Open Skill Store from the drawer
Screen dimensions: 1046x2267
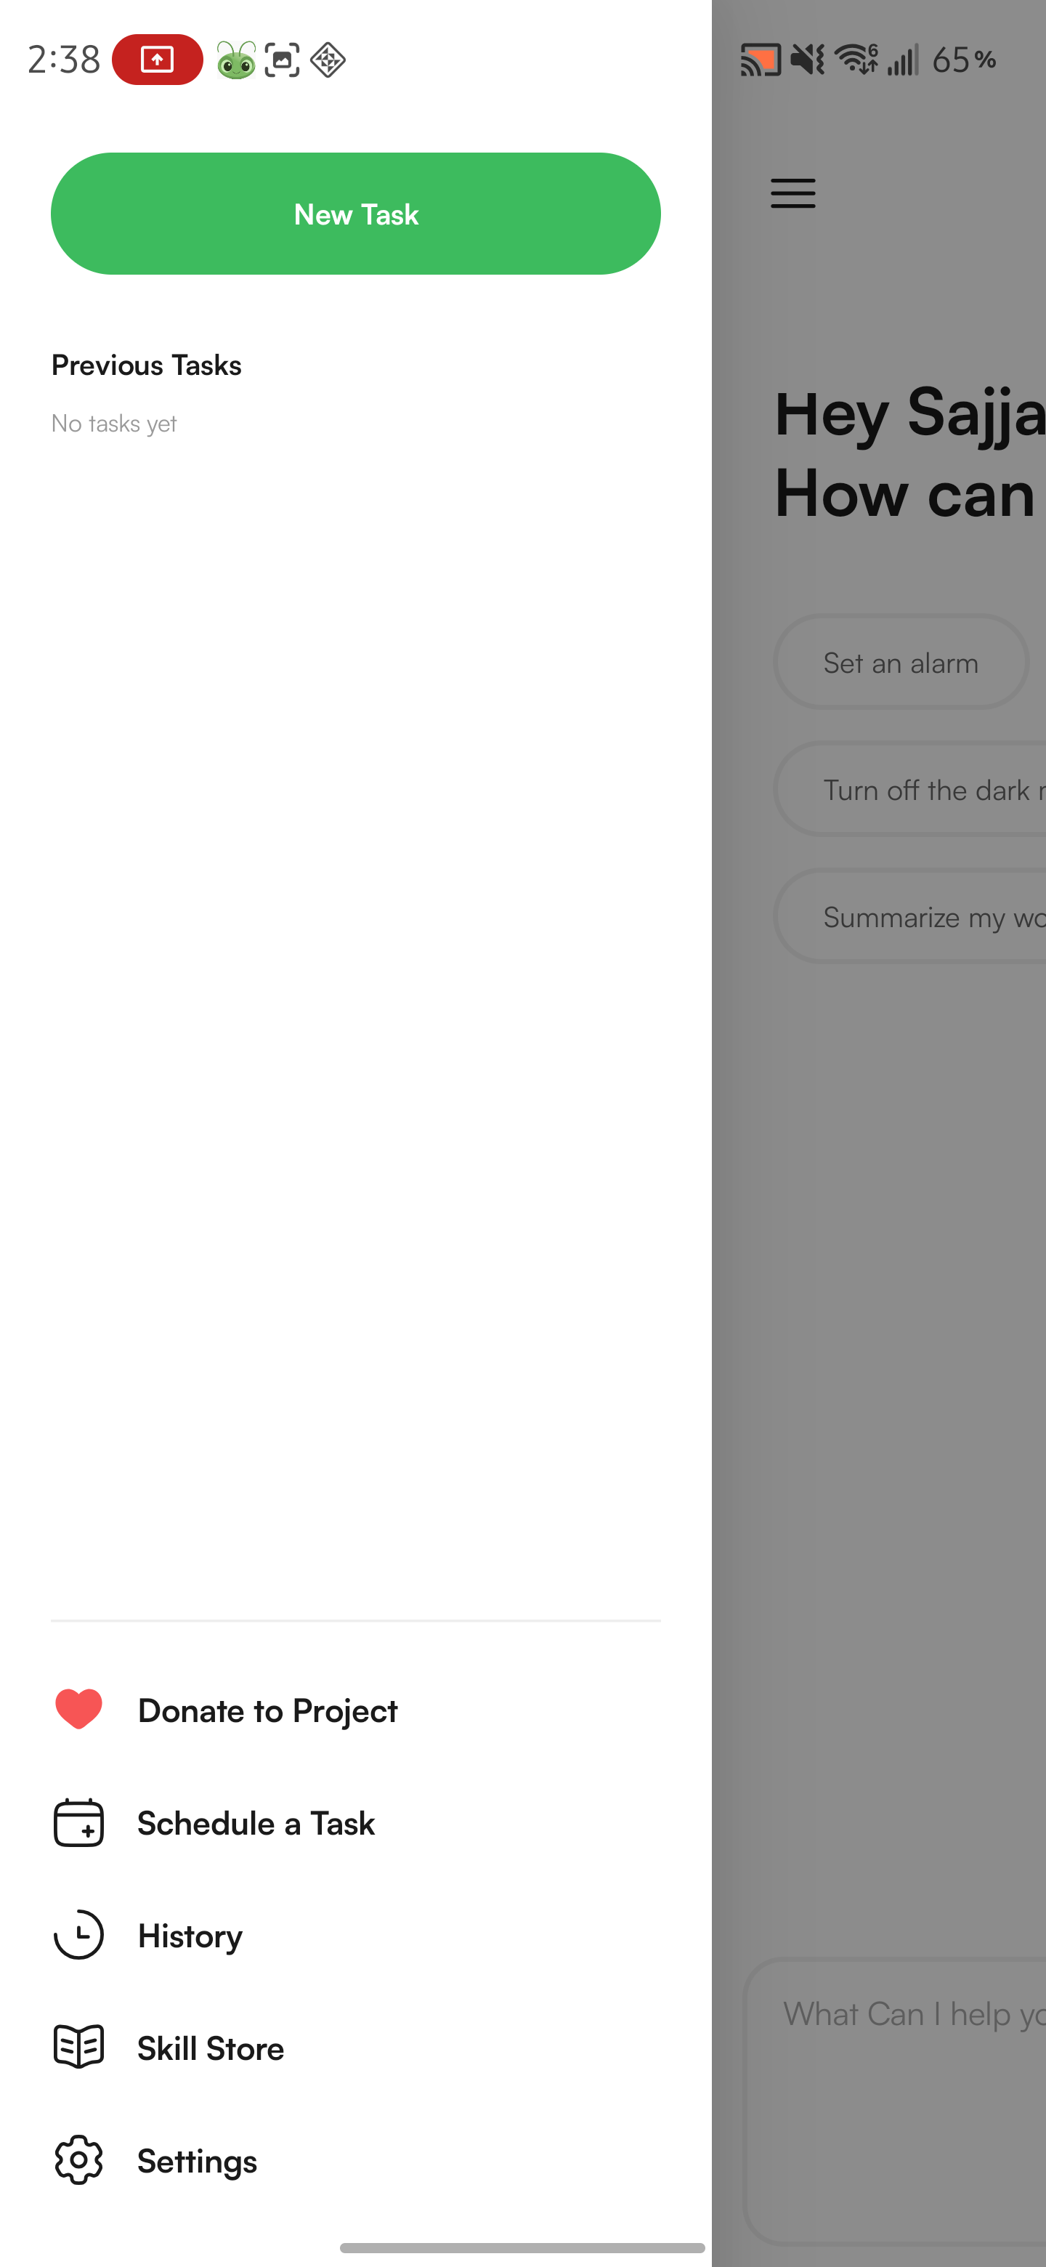point(210,2049)
